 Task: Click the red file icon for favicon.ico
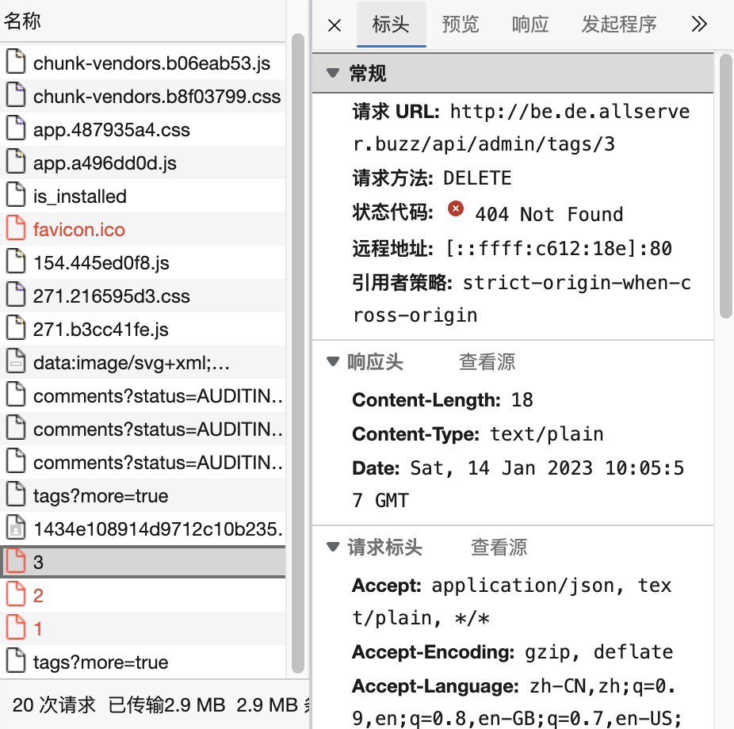coord(16,229)
